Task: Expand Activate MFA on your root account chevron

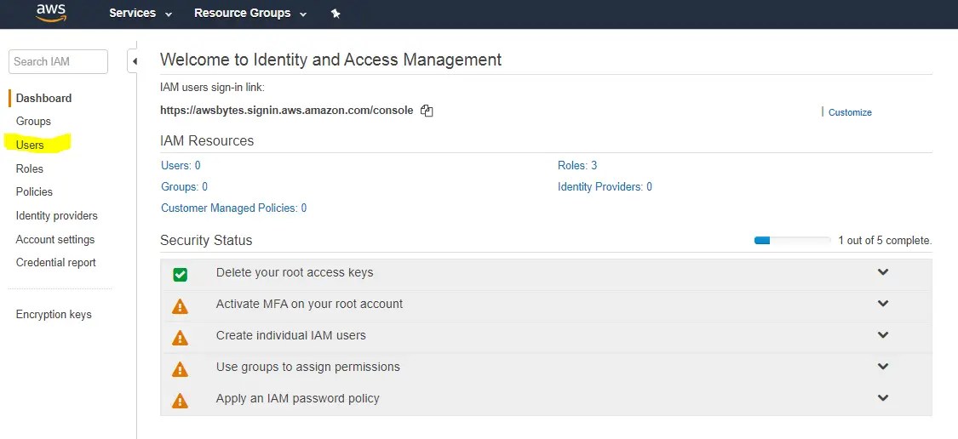Action: point(882,304)
